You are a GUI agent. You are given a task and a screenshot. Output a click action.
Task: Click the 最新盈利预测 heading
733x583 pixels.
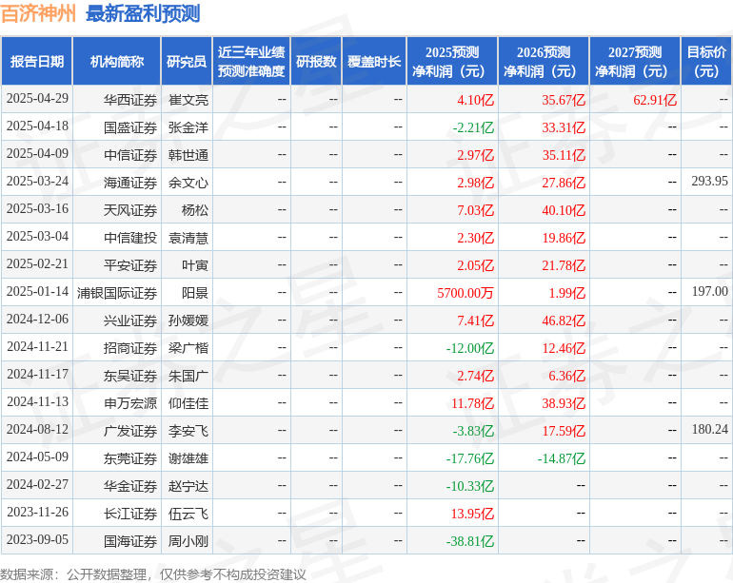pyautogui.click(x=143, y=13)
